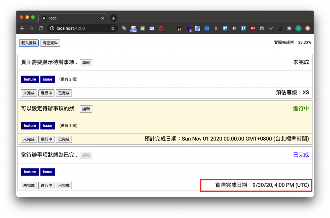Go back using the browser back arrow

22,28
